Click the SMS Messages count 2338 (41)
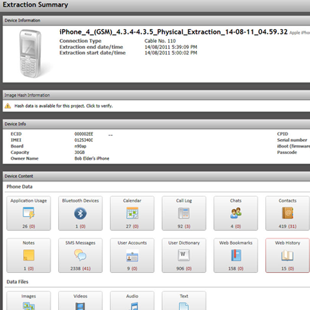Screen dimensions: 310x310 [x=81, y=268]
